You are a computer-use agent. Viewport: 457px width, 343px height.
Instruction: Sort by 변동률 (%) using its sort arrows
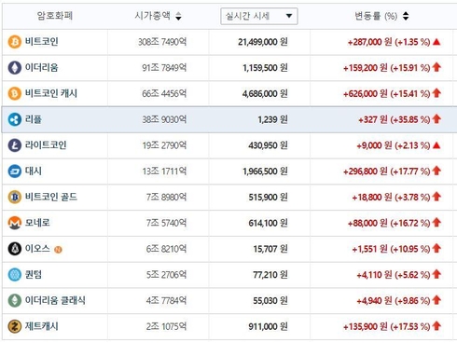(x=406, y=16)
